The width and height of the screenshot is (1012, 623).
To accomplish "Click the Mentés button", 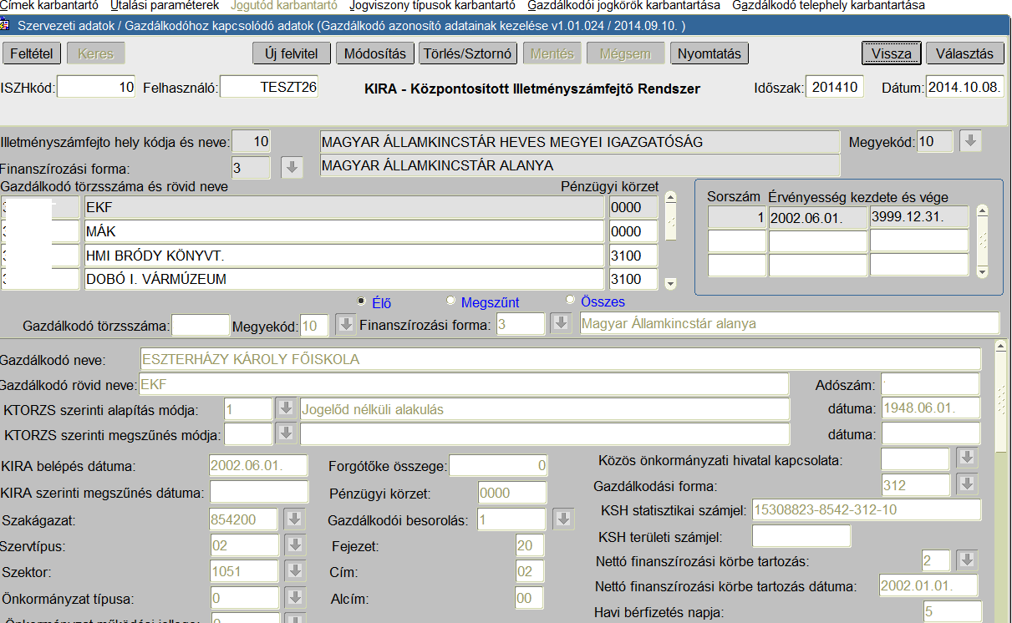I will point(552,53).
